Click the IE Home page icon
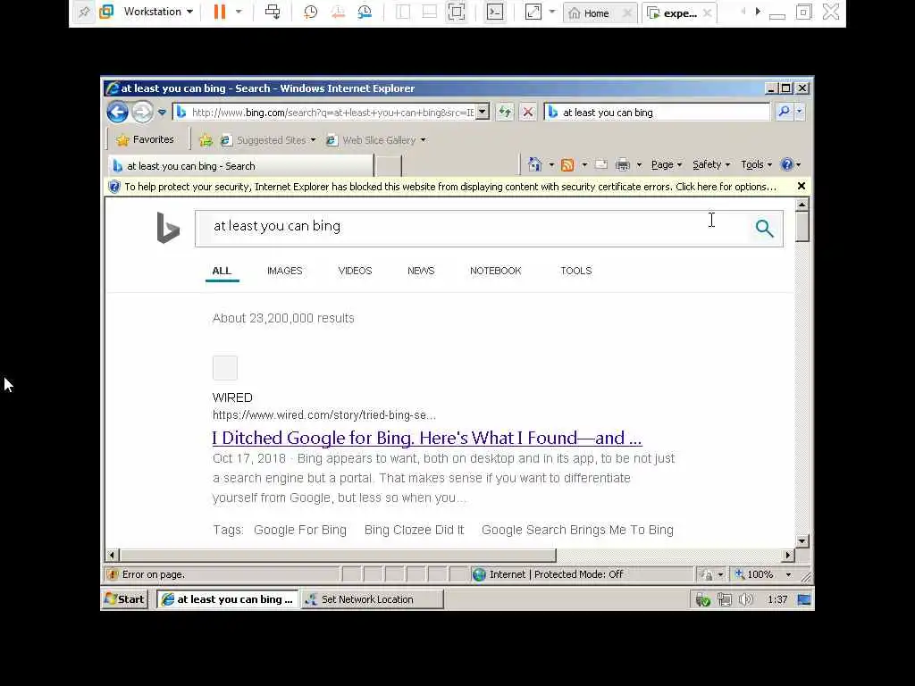The width and height of the screenshot is (915, 686). [534, 164]
